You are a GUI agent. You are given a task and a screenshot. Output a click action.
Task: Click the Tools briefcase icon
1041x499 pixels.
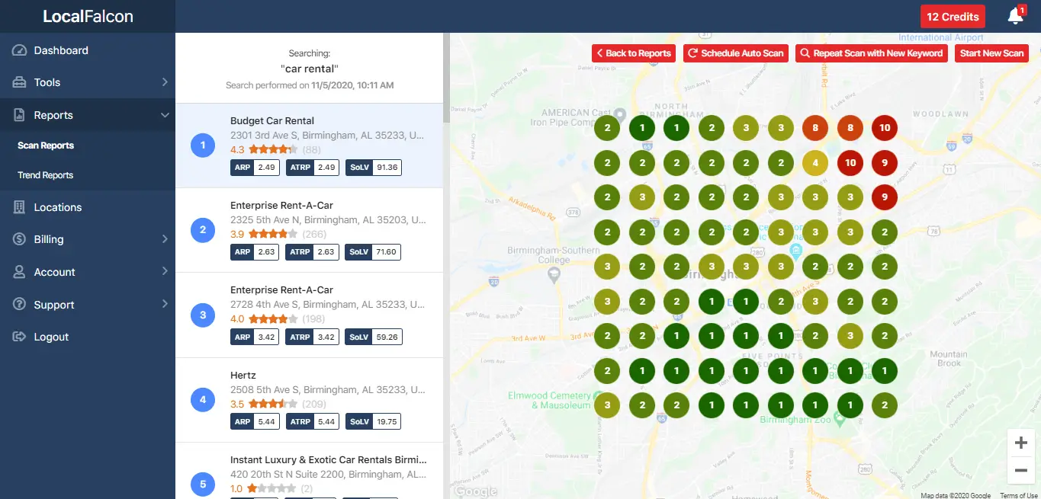pyautogui.click(x=20, y=82)
